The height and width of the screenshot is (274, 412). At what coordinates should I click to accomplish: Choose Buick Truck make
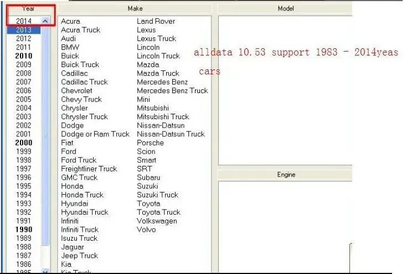pyautogui.click(x=80, y=64)
